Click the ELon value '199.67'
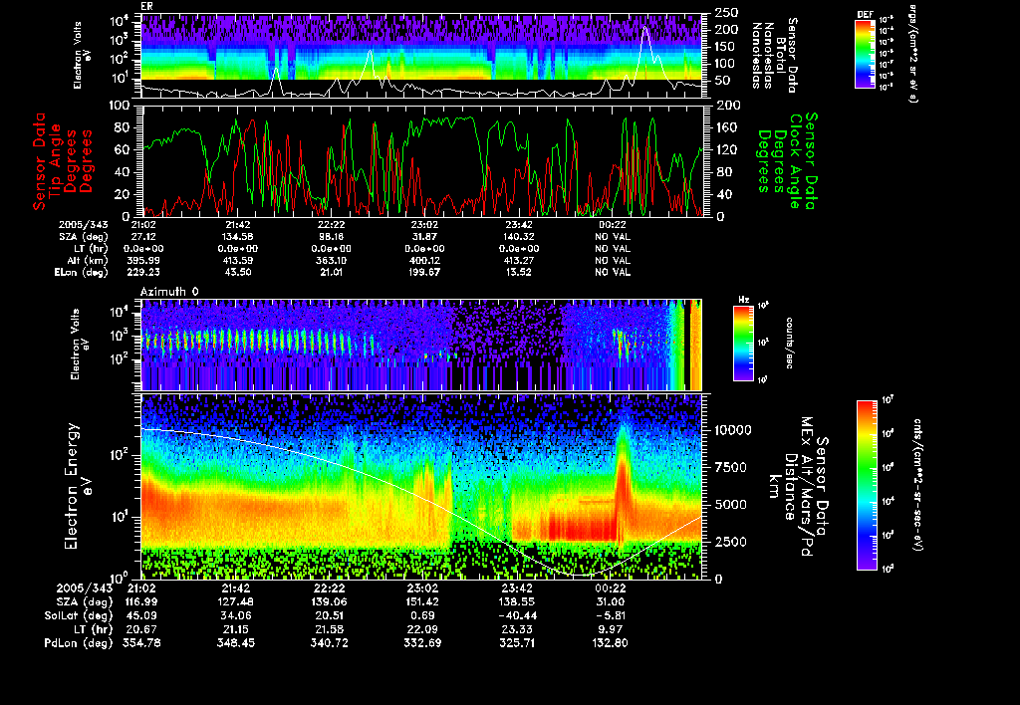1020x705 pixels. pyautogui.click(x=424, y=272)
